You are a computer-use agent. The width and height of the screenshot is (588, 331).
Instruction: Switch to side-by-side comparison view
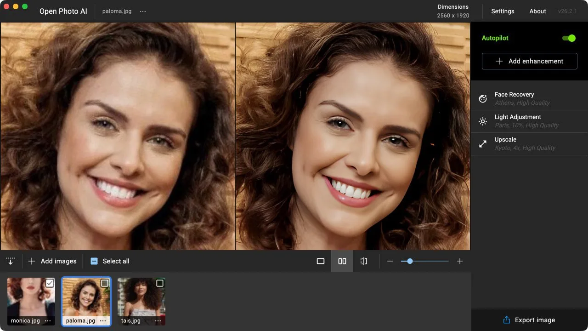342,261
